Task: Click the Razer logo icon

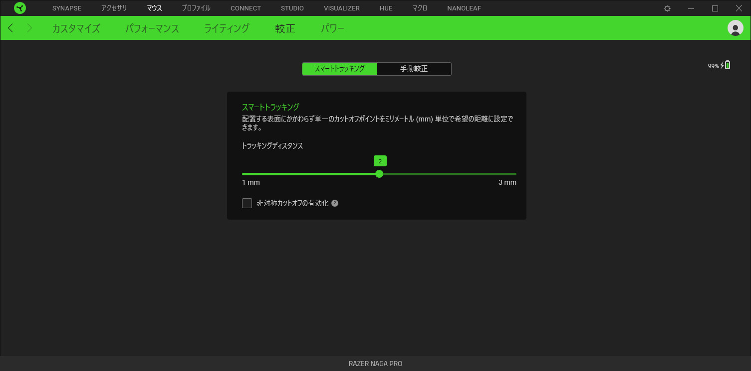Action: click(20, 8)
